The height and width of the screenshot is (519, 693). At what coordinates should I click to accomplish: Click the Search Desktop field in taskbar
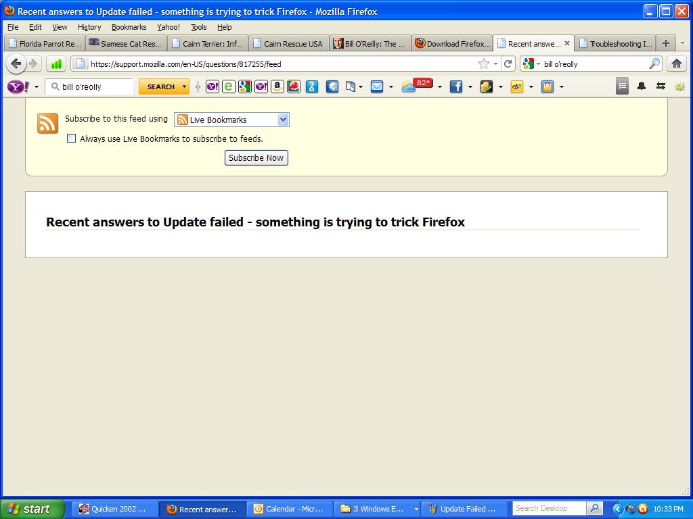click(550, 508)
